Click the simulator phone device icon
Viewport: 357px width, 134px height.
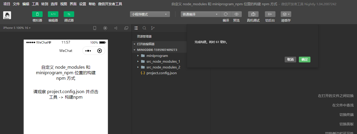[x=95, y=28]
